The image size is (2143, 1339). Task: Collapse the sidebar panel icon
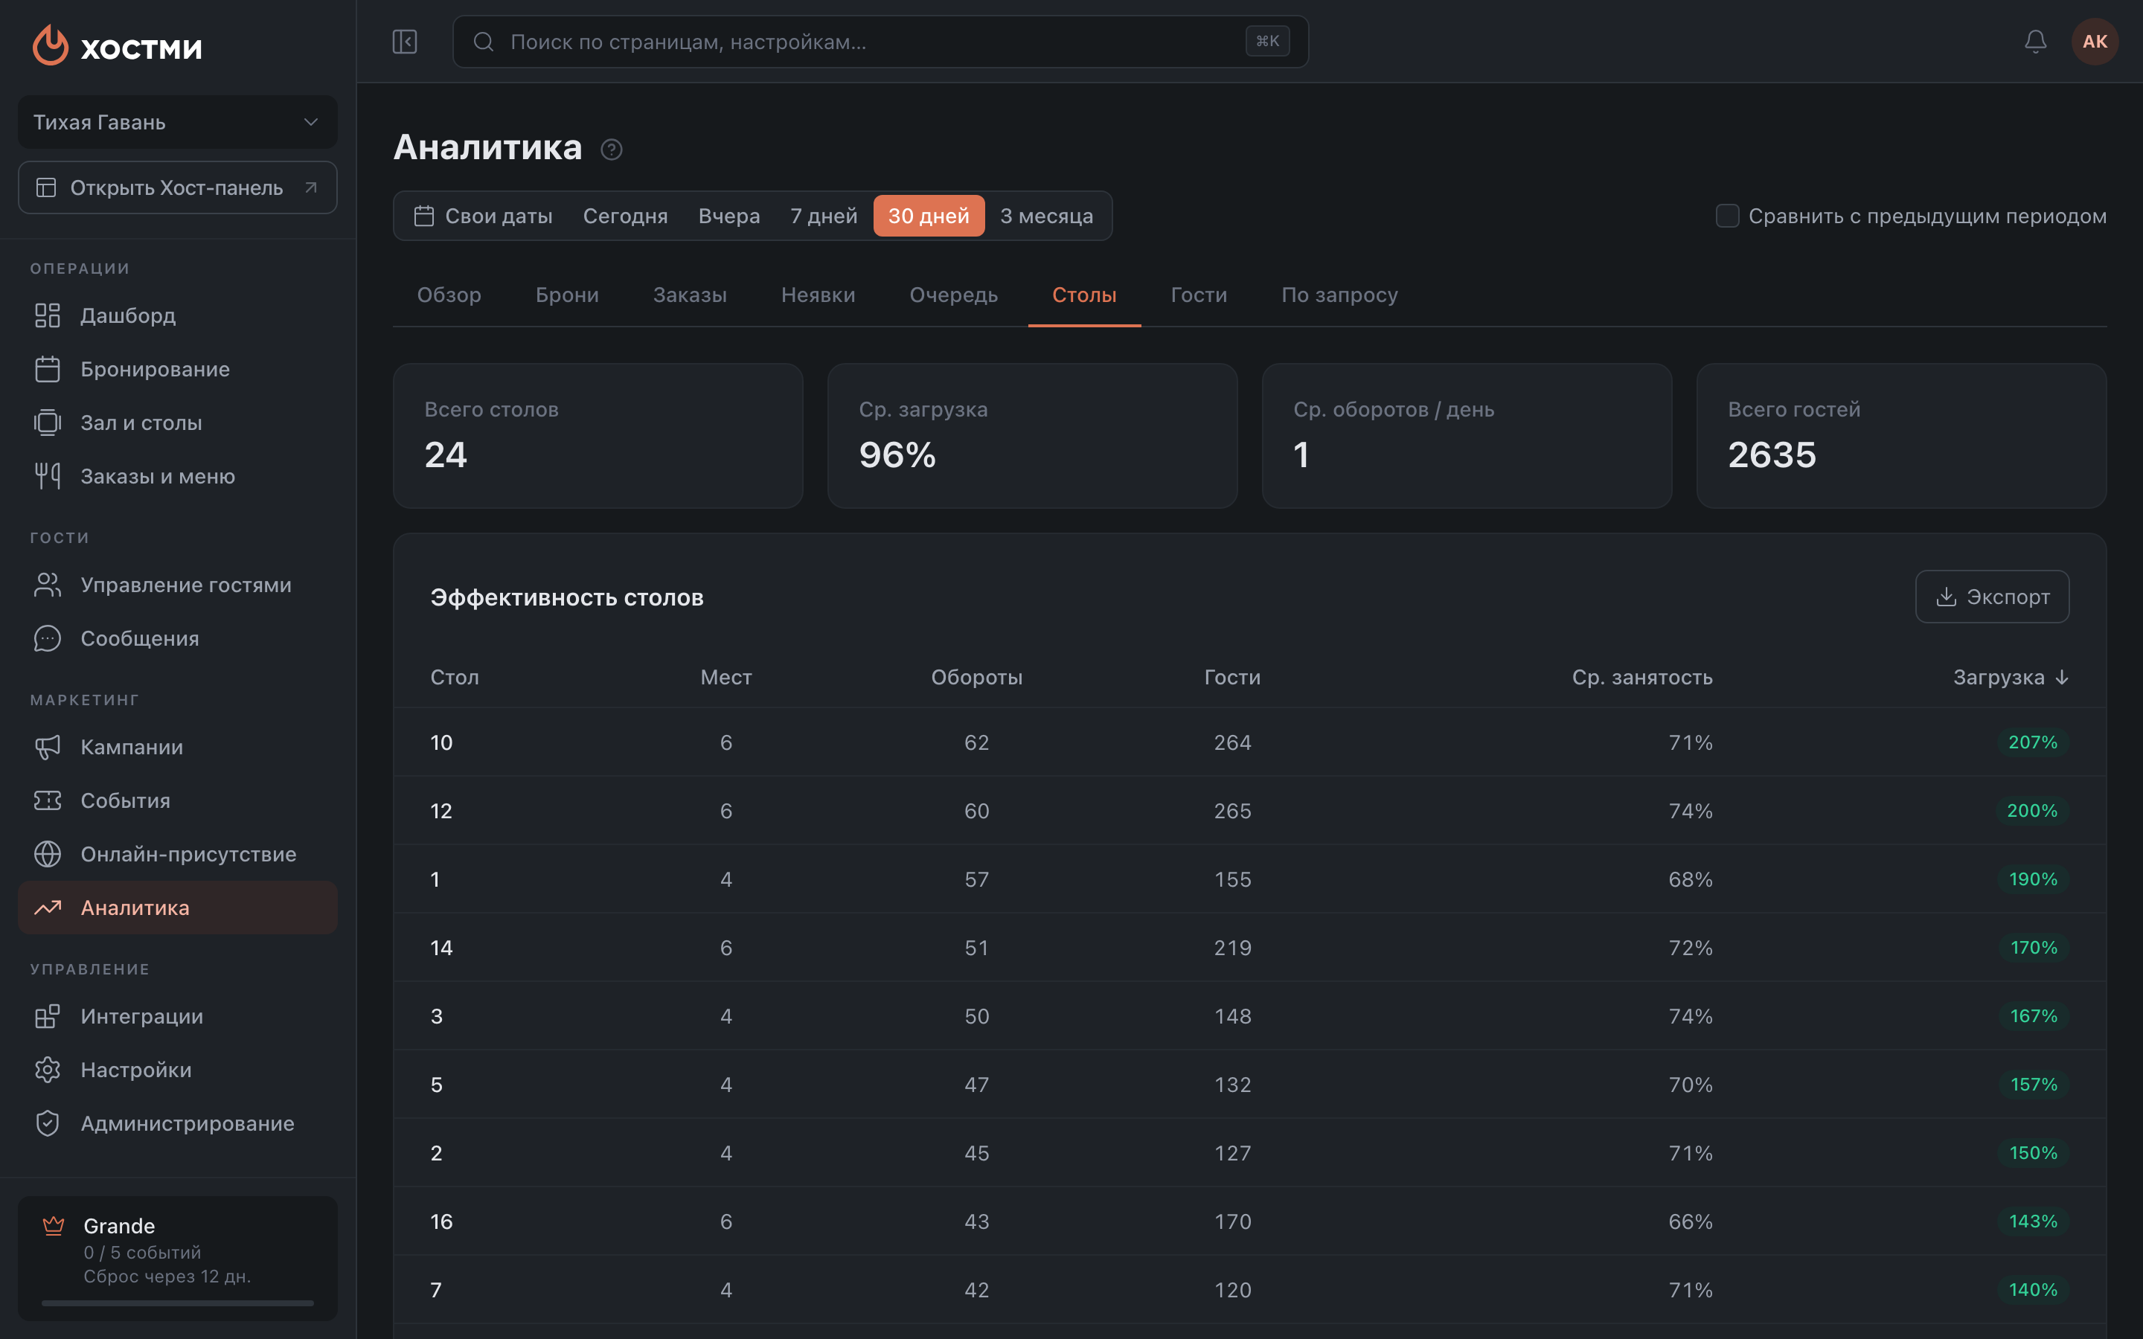click(405, 42)
